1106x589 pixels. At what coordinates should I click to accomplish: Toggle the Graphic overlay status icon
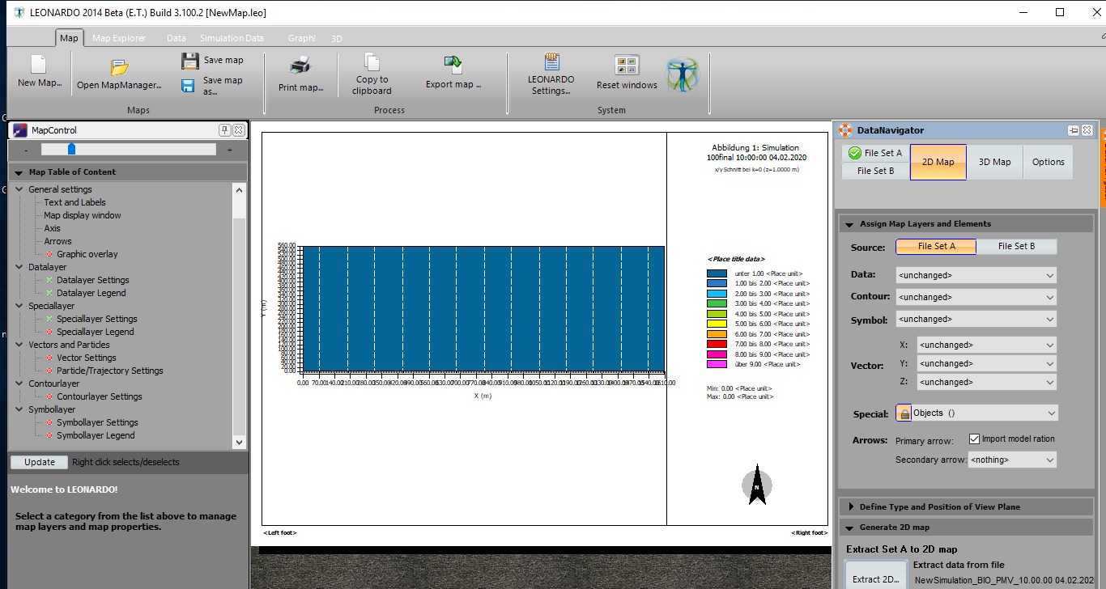click(x=49, y=254)
